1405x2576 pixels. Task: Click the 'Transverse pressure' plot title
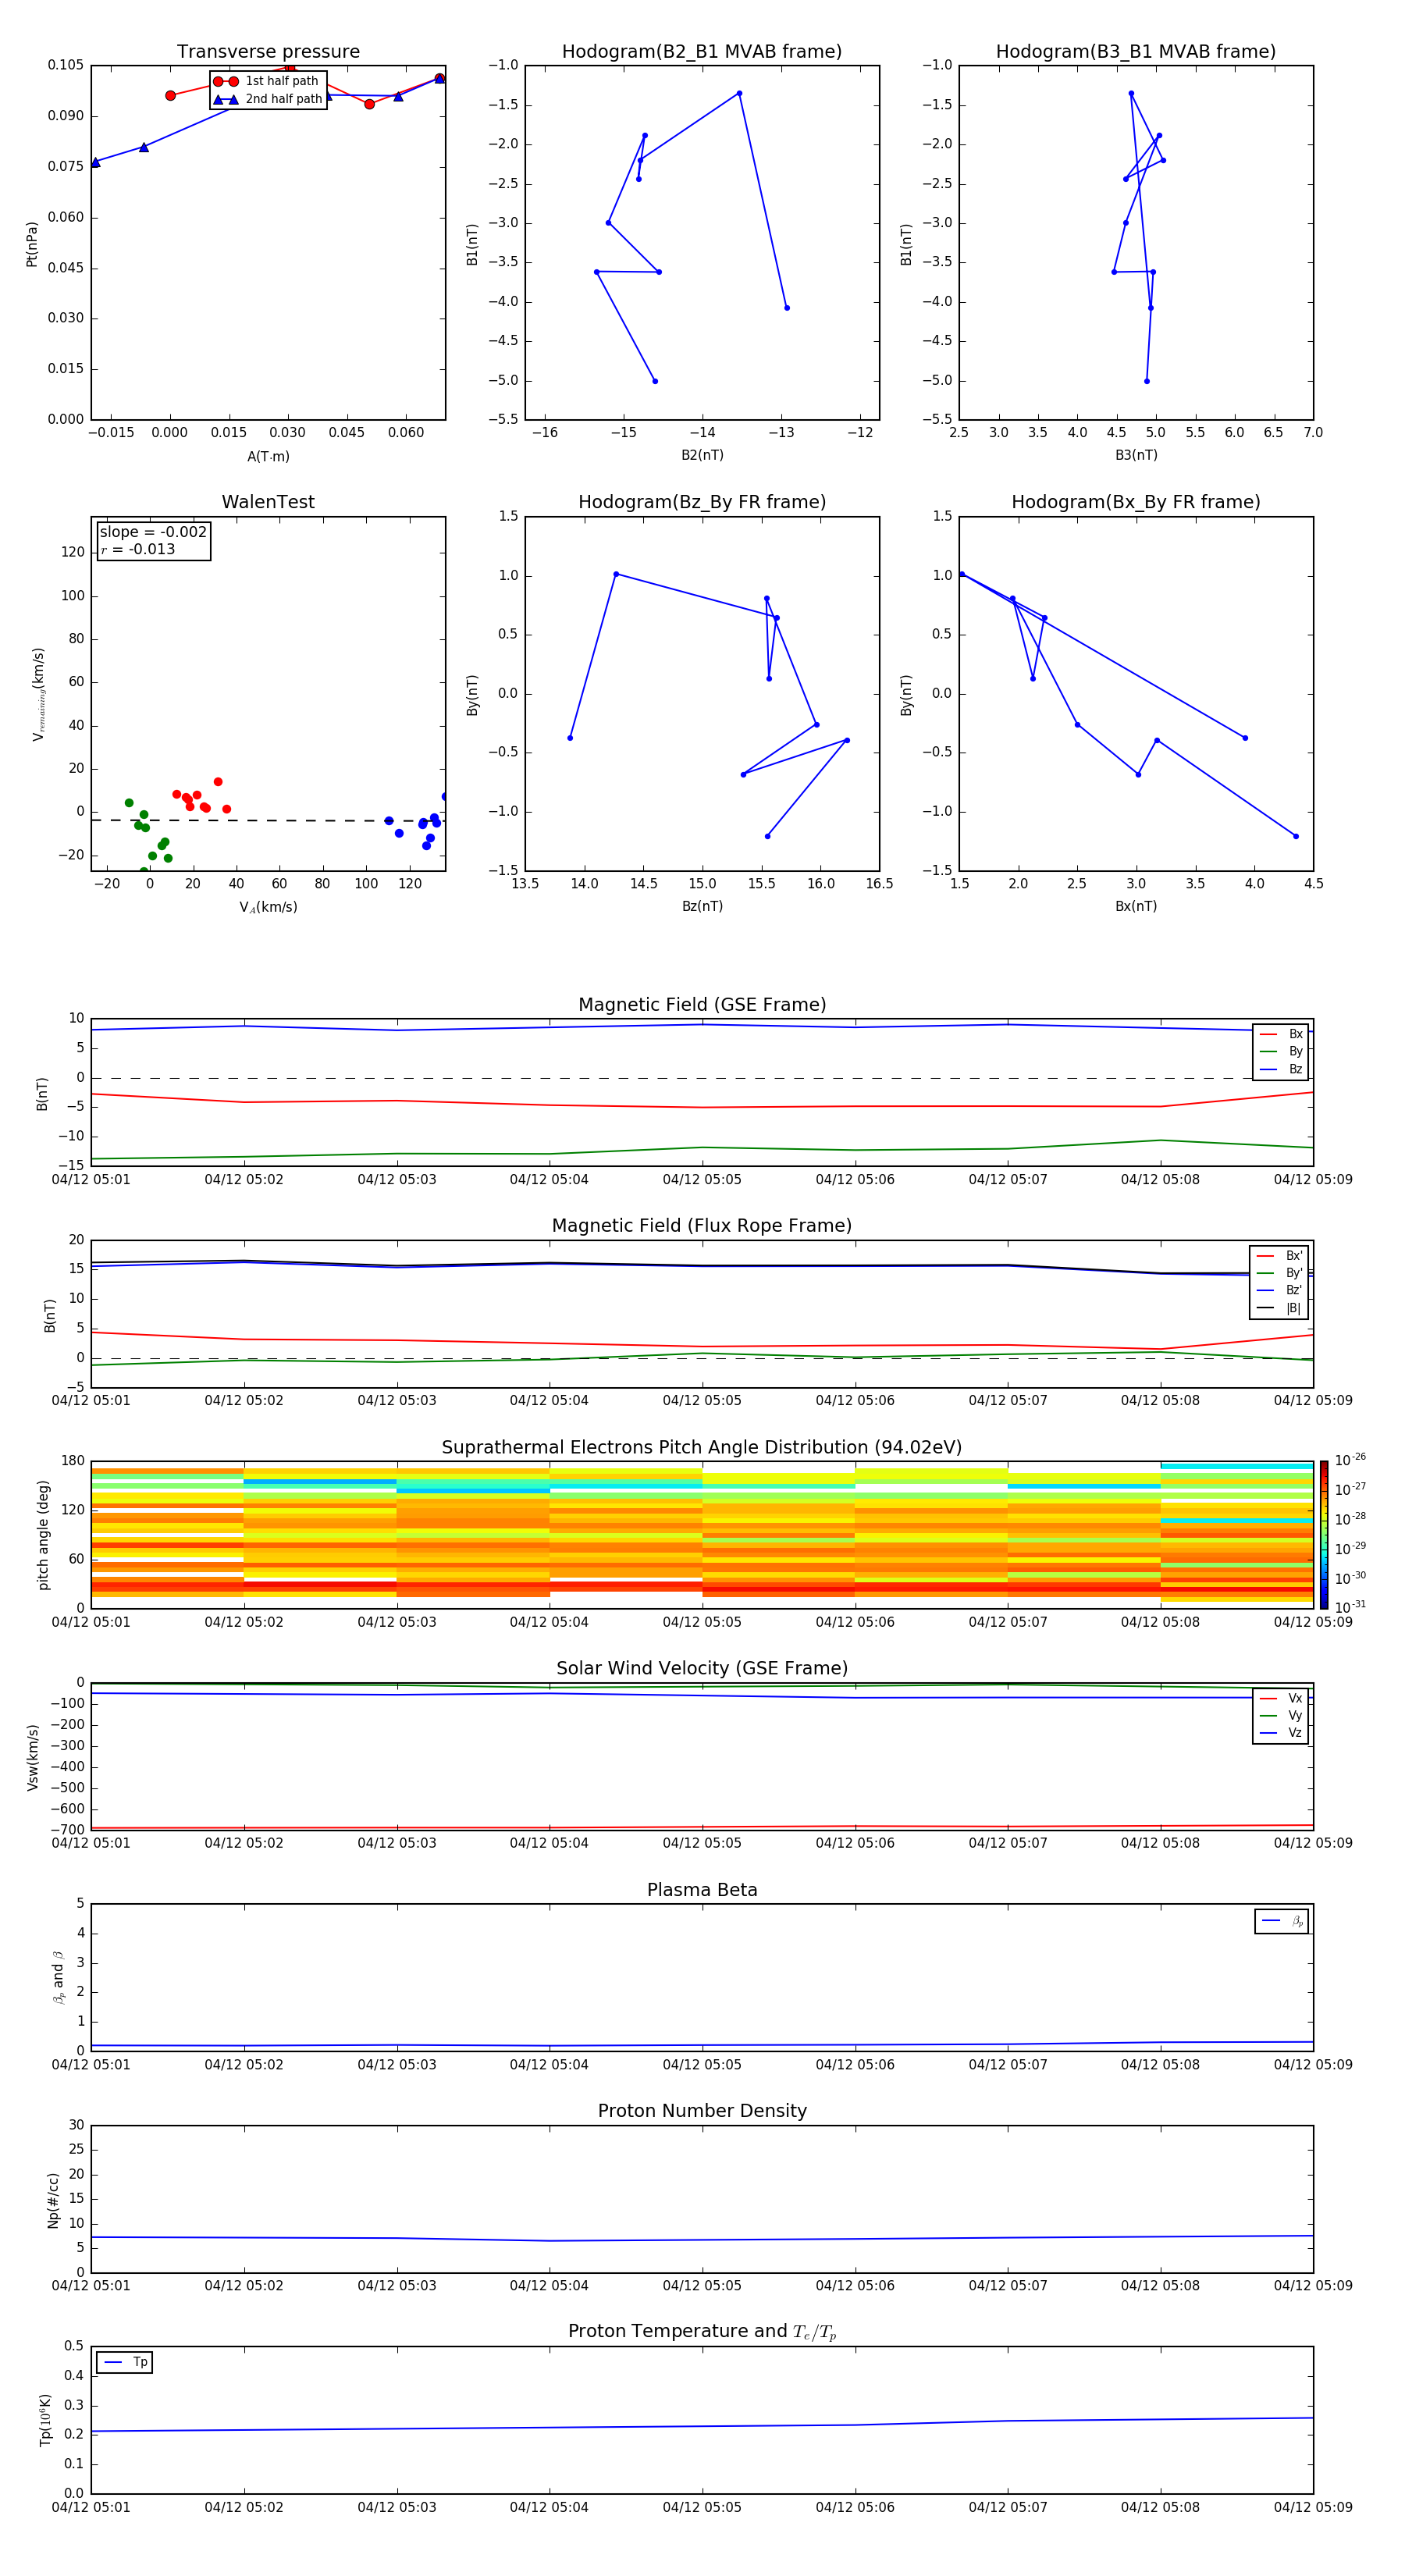tap(268, 52)
